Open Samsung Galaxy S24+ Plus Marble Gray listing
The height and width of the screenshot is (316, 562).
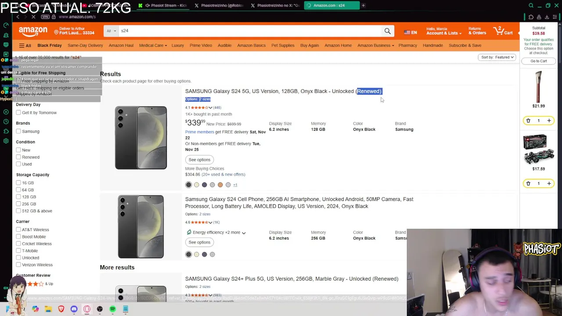292,279
